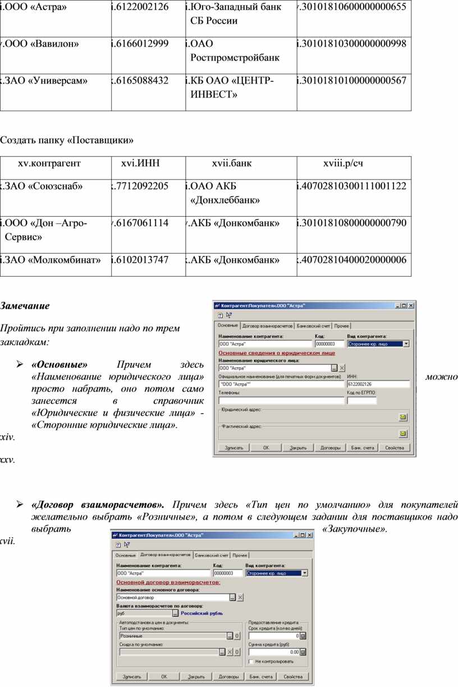This screenshot has height=687, width=458.
Task: Click the heading «Замечание»
Action: click(25, 306)
